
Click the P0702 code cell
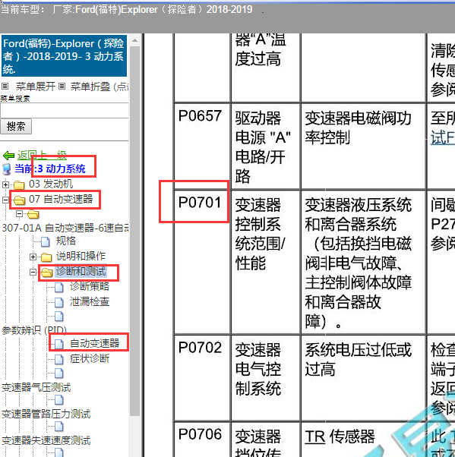coord(202,378)
